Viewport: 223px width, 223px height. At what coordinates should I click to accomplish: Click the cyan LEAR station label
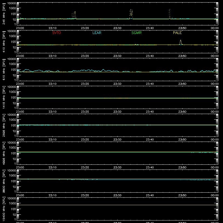pyautogui.click(x=97, y=33)
